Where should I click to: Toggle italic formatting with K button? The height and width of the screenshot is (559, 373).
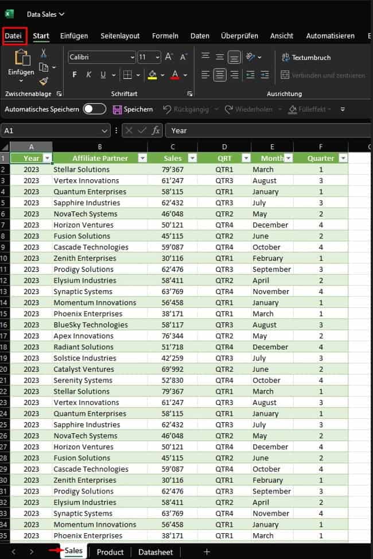tap(88, 75)
